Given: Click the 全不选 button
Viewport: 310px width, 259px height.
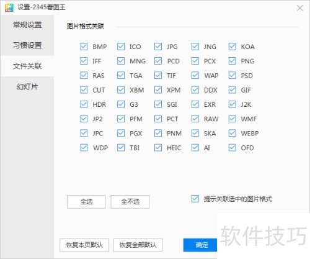Looking at the screenshot, I should [x=130, y=202].
